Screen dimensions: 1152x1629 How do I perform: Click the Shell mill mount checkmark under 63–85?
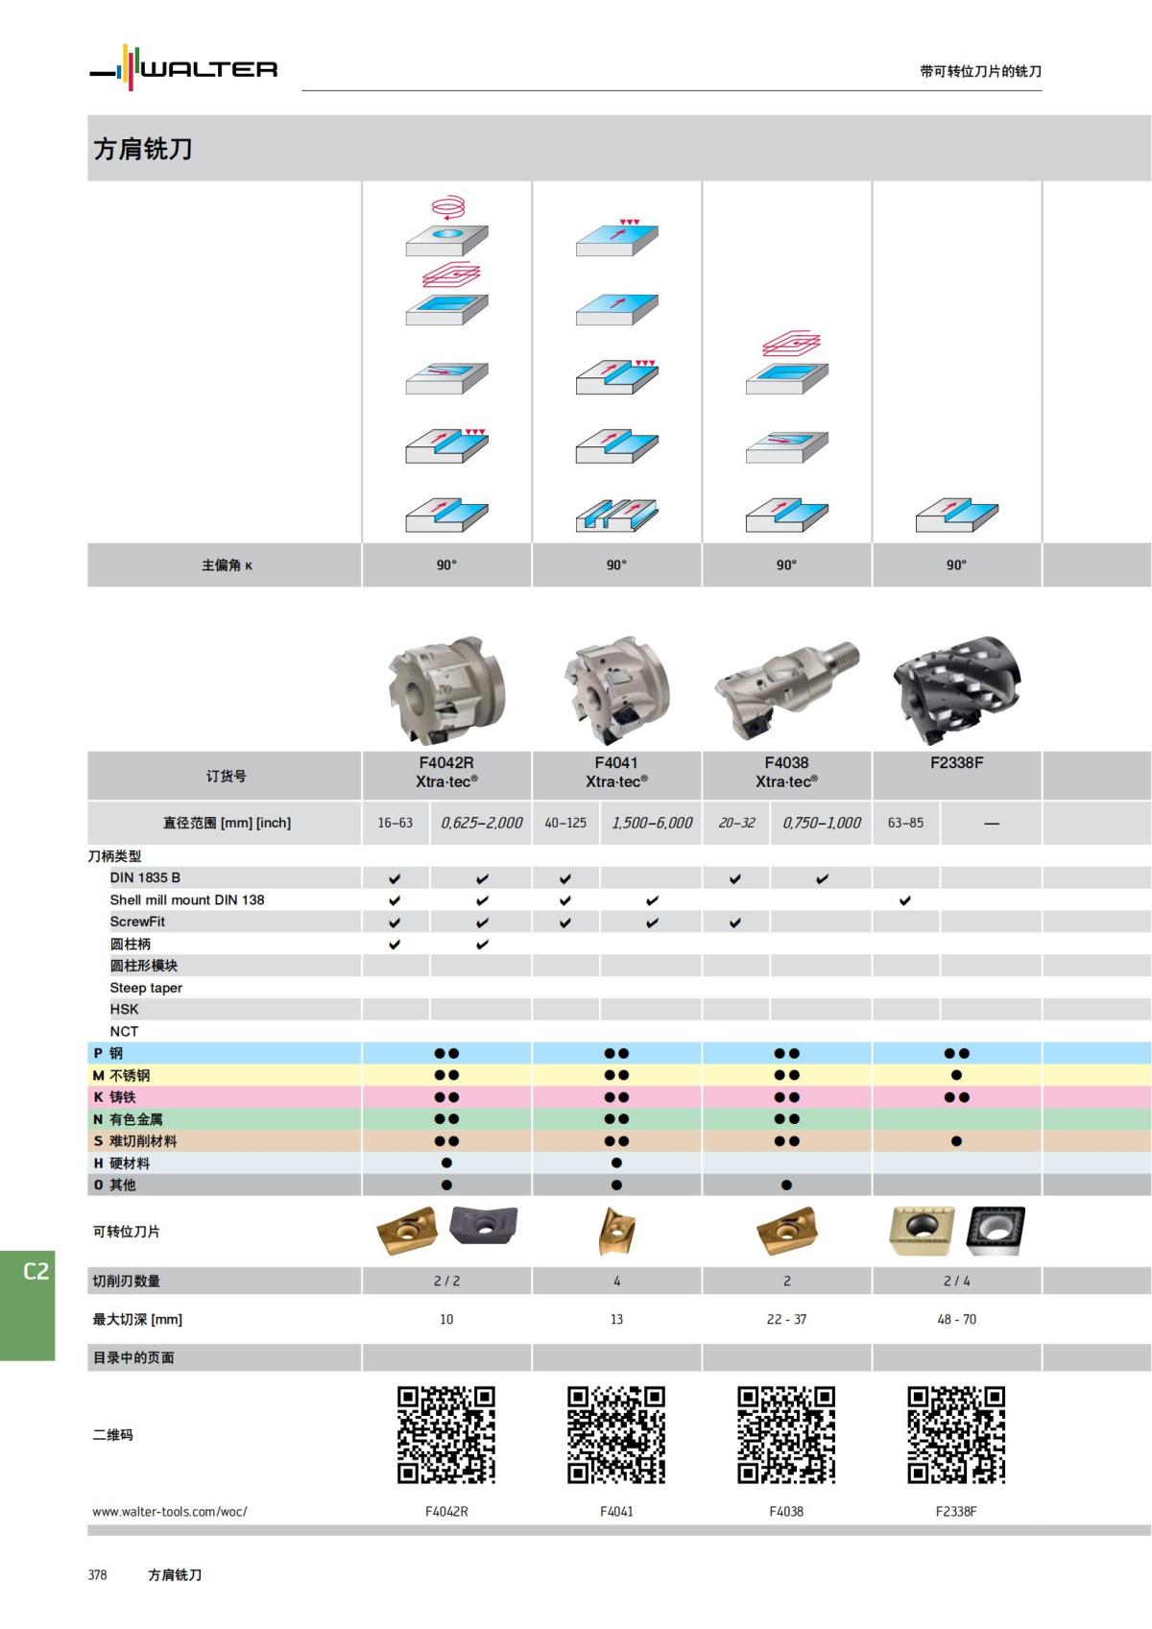coord(905,900)
